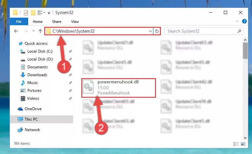Image resolution: width=252 pixels, height=154 pixels.
Task: Go up one folder level
Action: click(x=40, y=31)
